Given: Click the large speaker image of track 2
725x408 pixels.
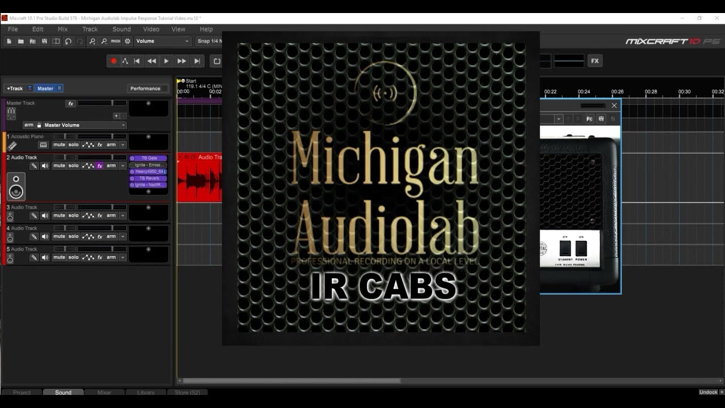Looking at the screenshot, I should pos(16,186).
